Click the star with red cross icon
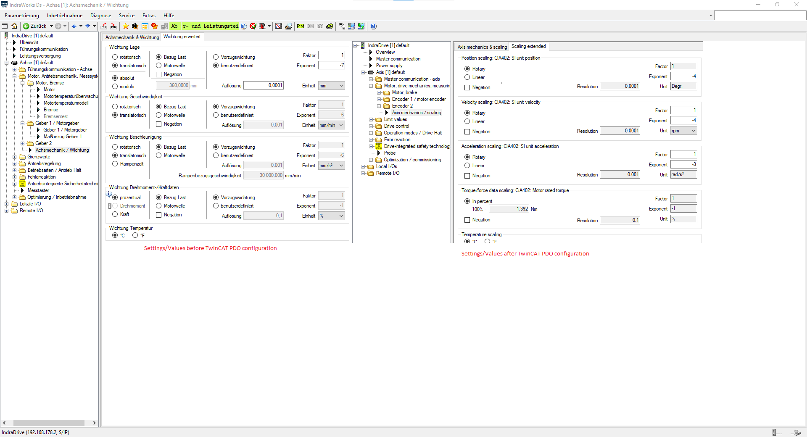Image resolution: width=807 pixels, height=437 pixels. [x=155, y=26]
